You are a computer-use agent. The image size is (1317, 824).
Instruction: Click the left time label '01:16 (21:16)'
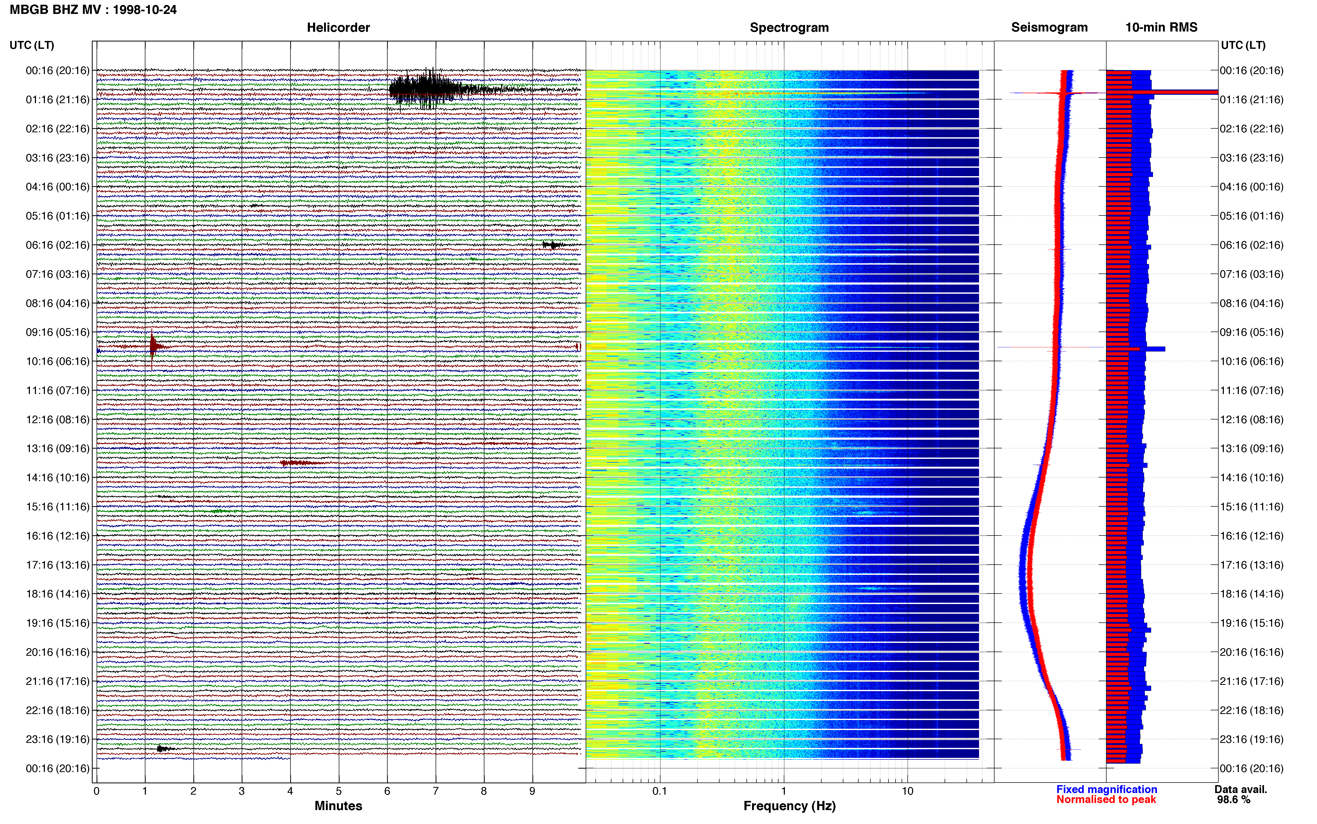click(58, 100)
